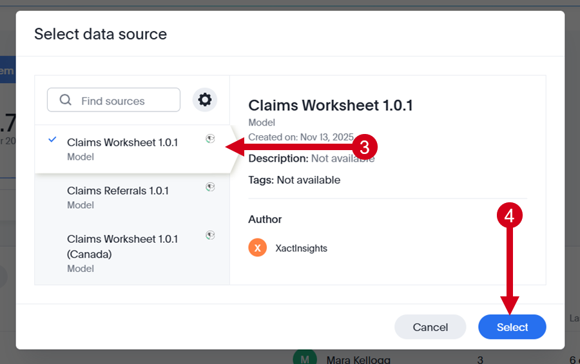Click the red step 4 marker
The image size is (580, 364).
[x=509, y=215]
